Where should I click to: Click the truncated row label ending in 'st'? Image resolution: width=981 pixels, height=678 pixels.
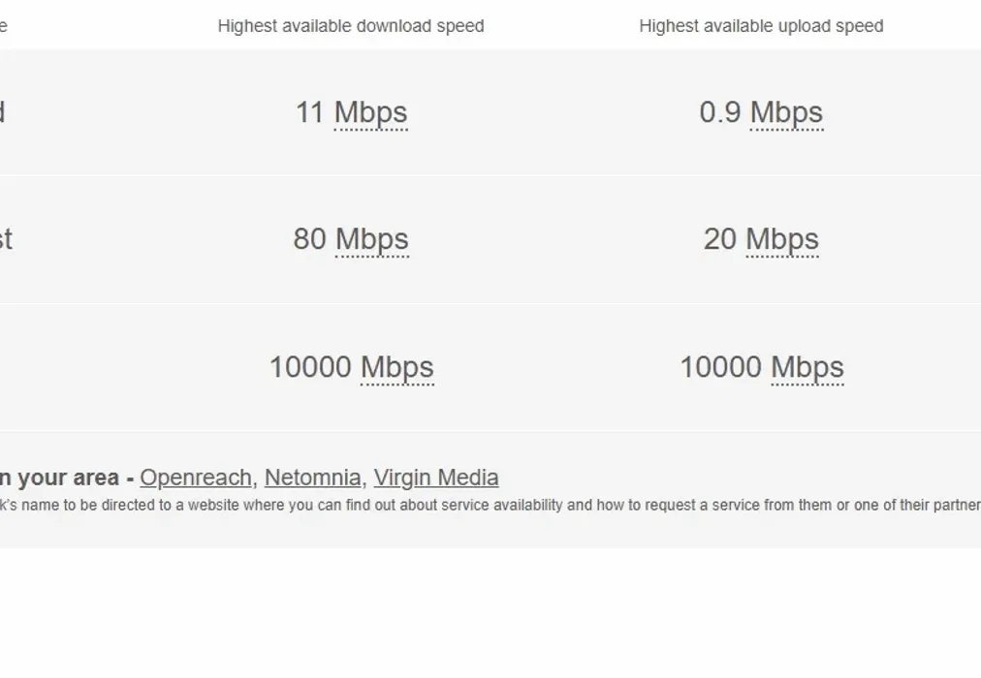8,239
